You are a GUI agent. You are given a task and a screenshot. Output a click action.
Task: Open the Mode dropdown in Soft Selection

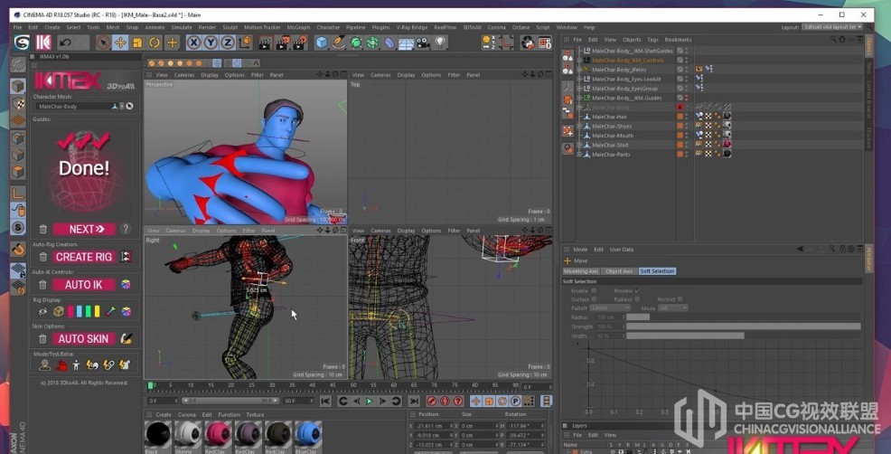673,307
